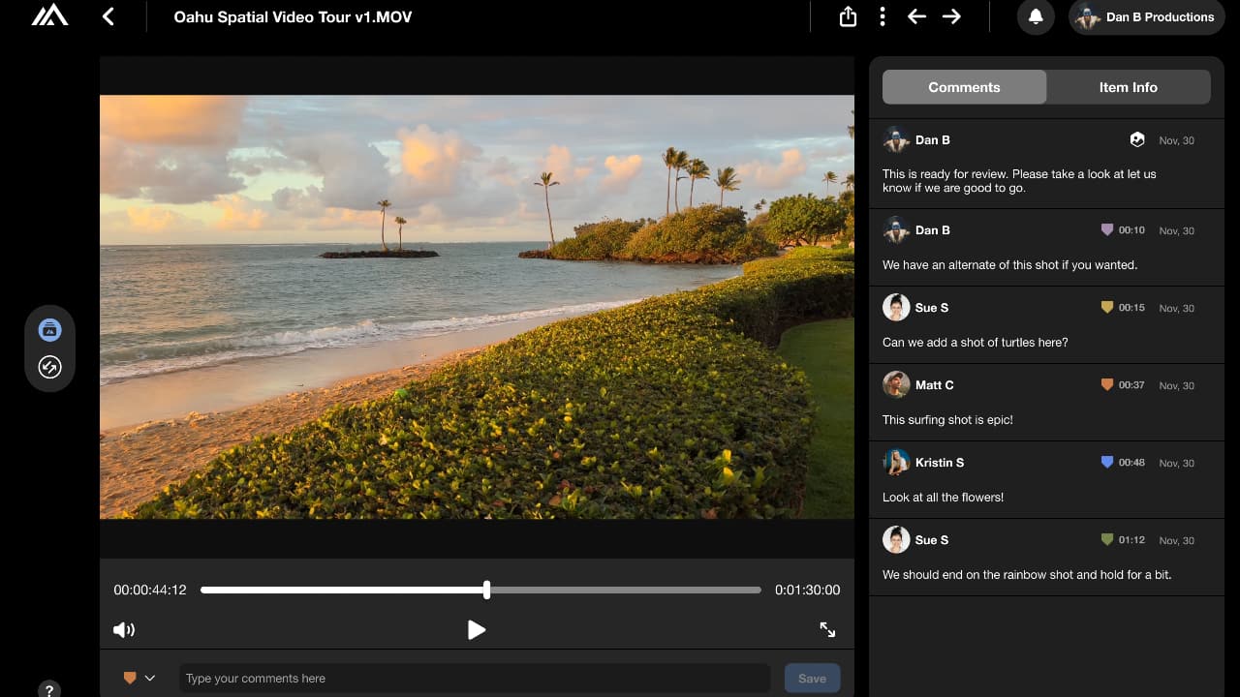Open the three-dot more options menu
1240x697 pixels.
(x=882, y=16)
